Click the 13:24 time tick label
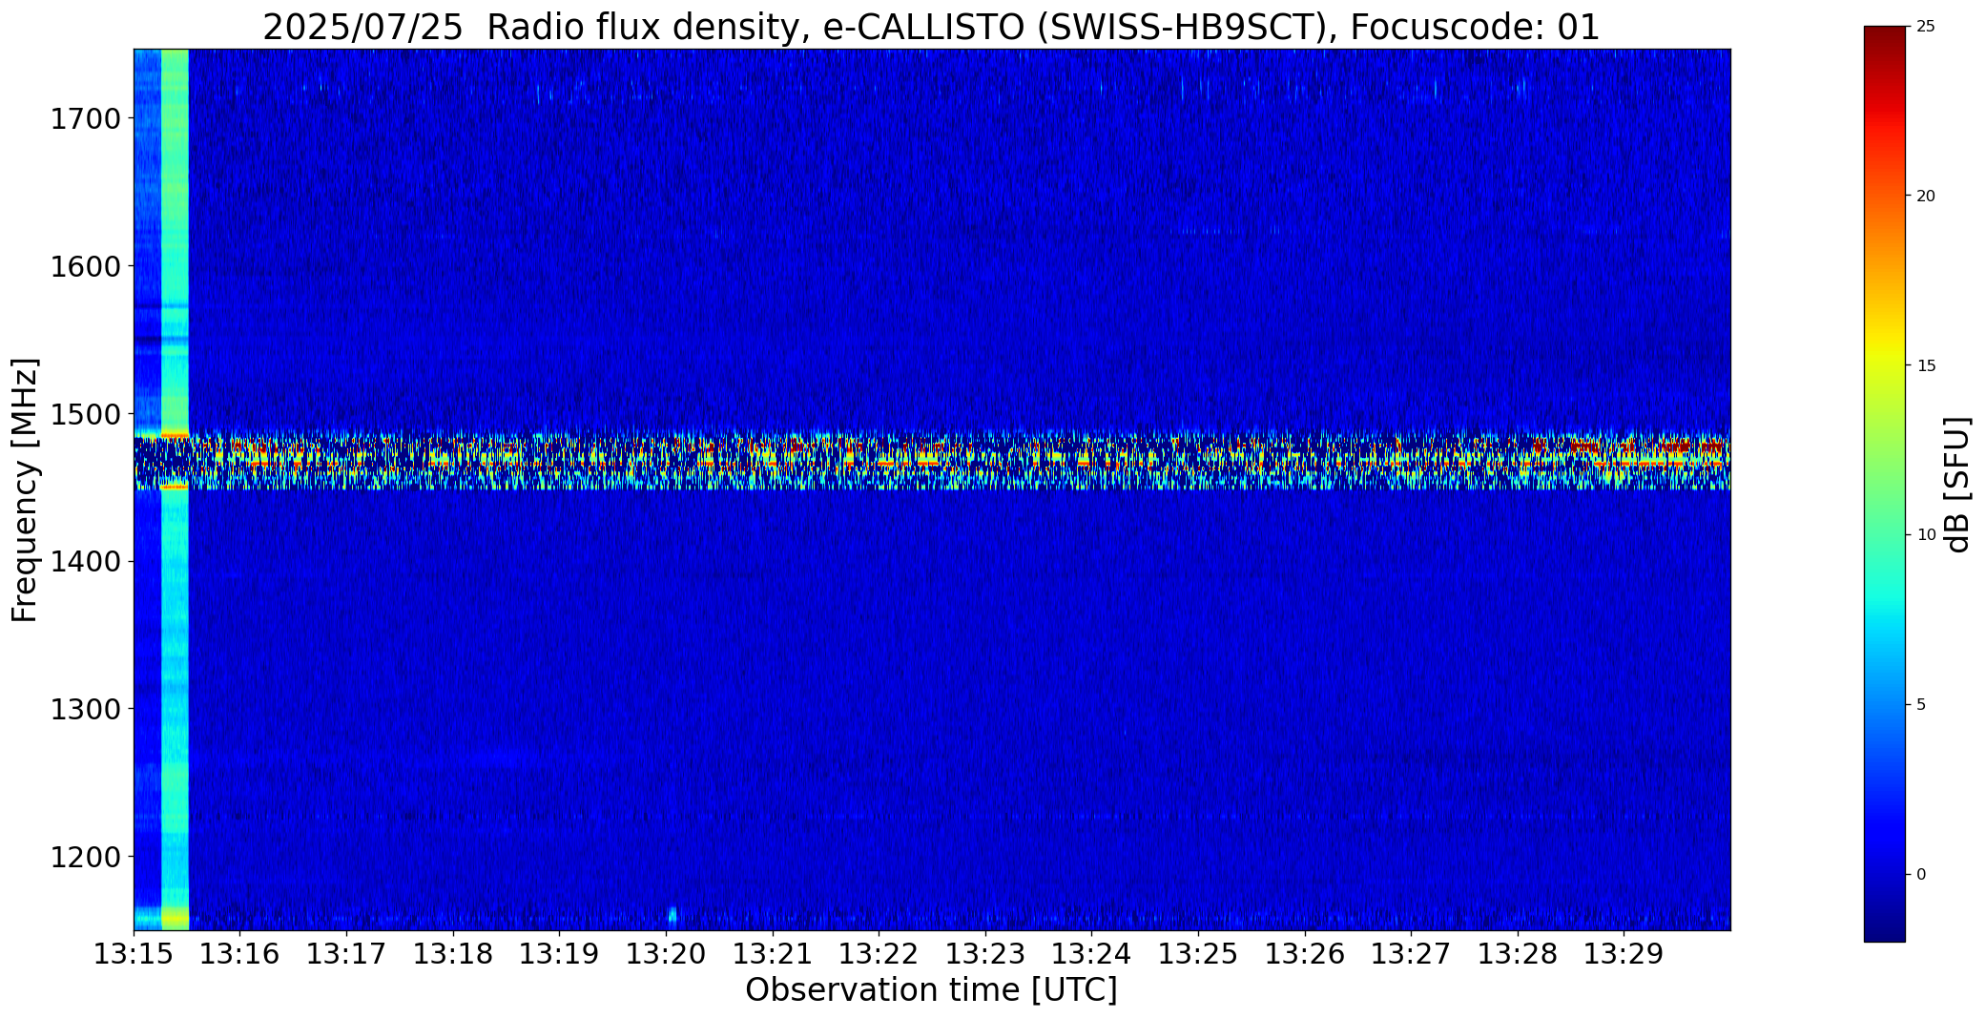 [x=1092, y=954]
